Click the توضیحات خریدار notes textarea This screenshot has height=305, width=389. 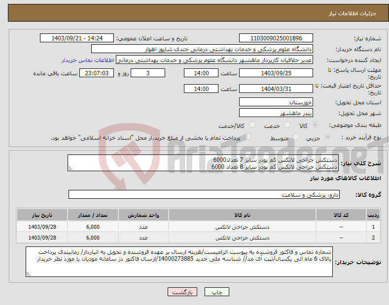(179, 262)
